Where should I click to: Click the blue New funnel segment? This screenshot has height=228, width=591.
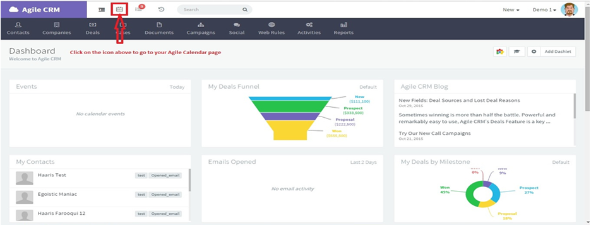point(290,99)
